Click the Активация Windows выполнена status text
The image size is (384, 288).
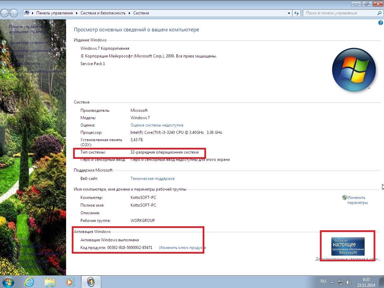click(110, 240)
